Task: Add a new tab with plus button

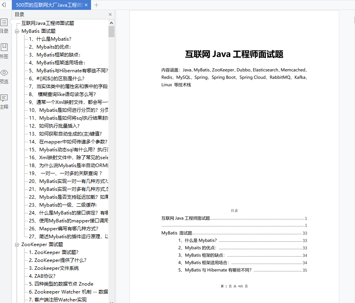Action: 96,5
